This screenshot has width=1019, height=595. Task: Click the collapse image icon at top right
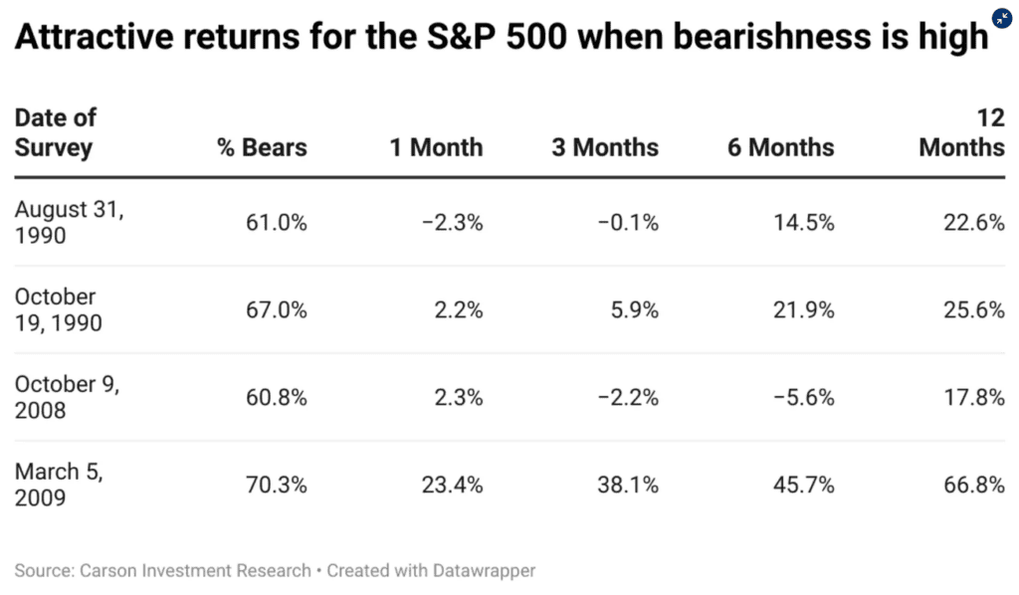tap(1002, 19)
